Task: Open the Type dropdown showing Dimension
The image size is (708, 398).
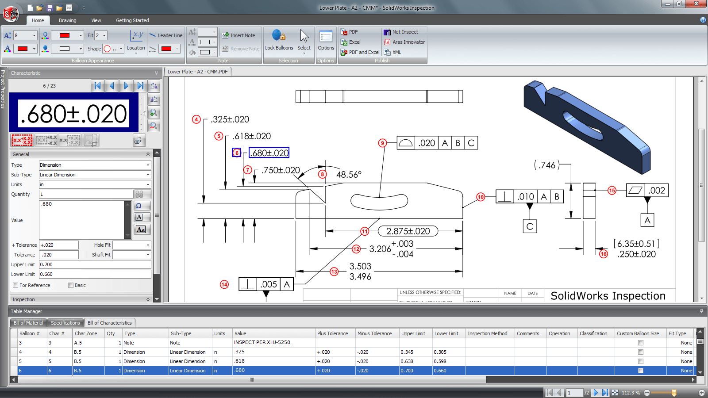Action: click(x=148, y=165)
